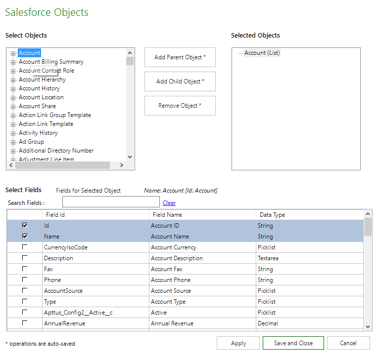379x358 pixels.
Task: Click objects tree left scroll arrow
Action: [11, 165]
